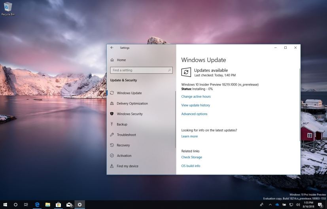Click the Recovery clock icon

[112, 145]
